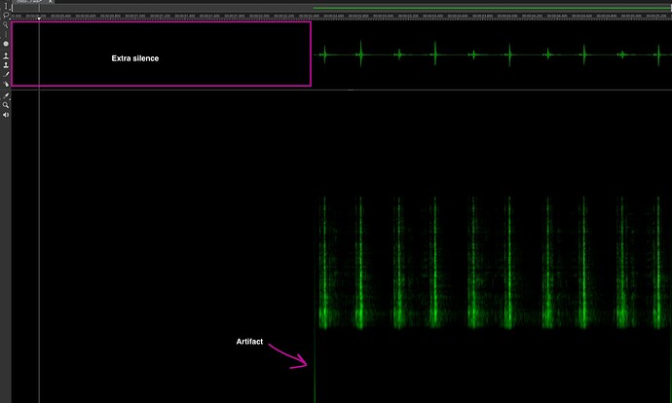Click the first waveform transient in the waveform view
This screenshot has width=672, height=403.
click(324, 55)
